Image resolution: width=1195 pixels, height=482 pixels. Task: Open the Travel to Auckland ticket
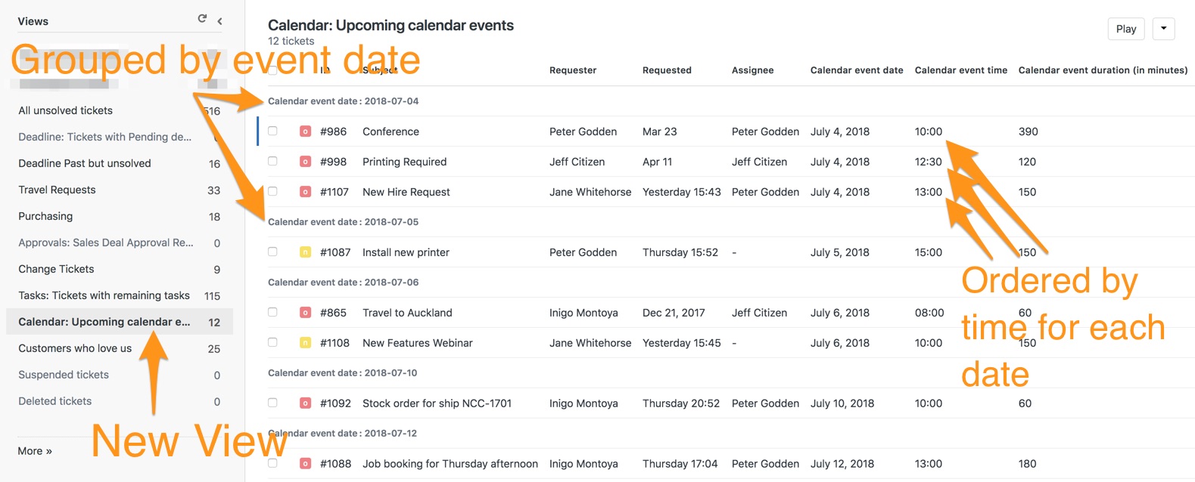(x=407, y=313)
